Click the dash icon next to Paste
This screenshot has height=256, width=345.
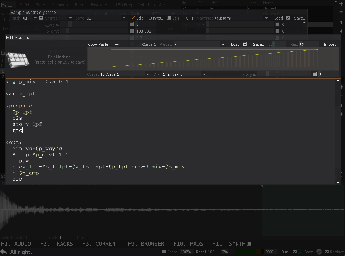click(x=117, y=44)
